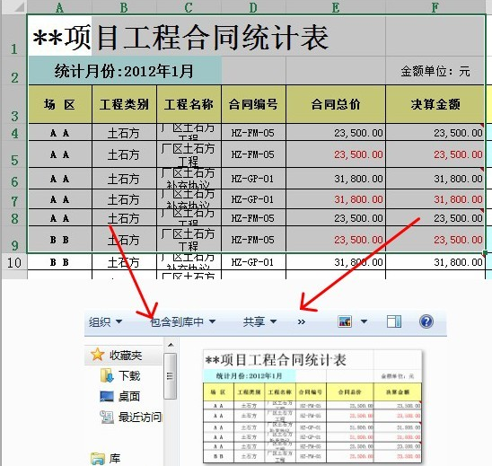The image size is (492, 466).
Task: Open the 桌面 desktop shortcut
Action: point(119,396)
